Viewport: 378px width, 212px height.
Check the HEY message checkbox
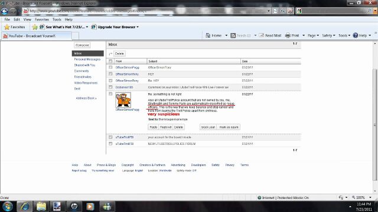(110, 74)
